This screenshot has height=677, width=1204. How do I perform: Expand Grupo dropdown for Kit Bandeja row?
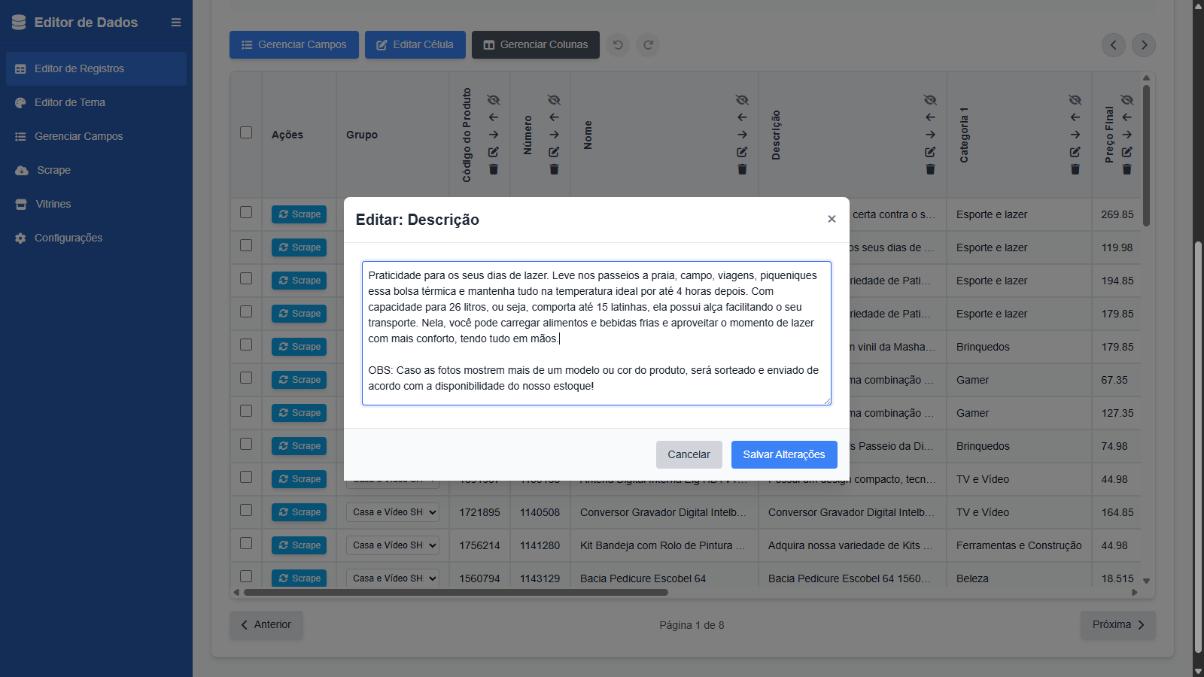tap(393, 545)
